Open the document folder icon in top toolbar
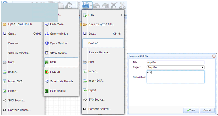 86,5
